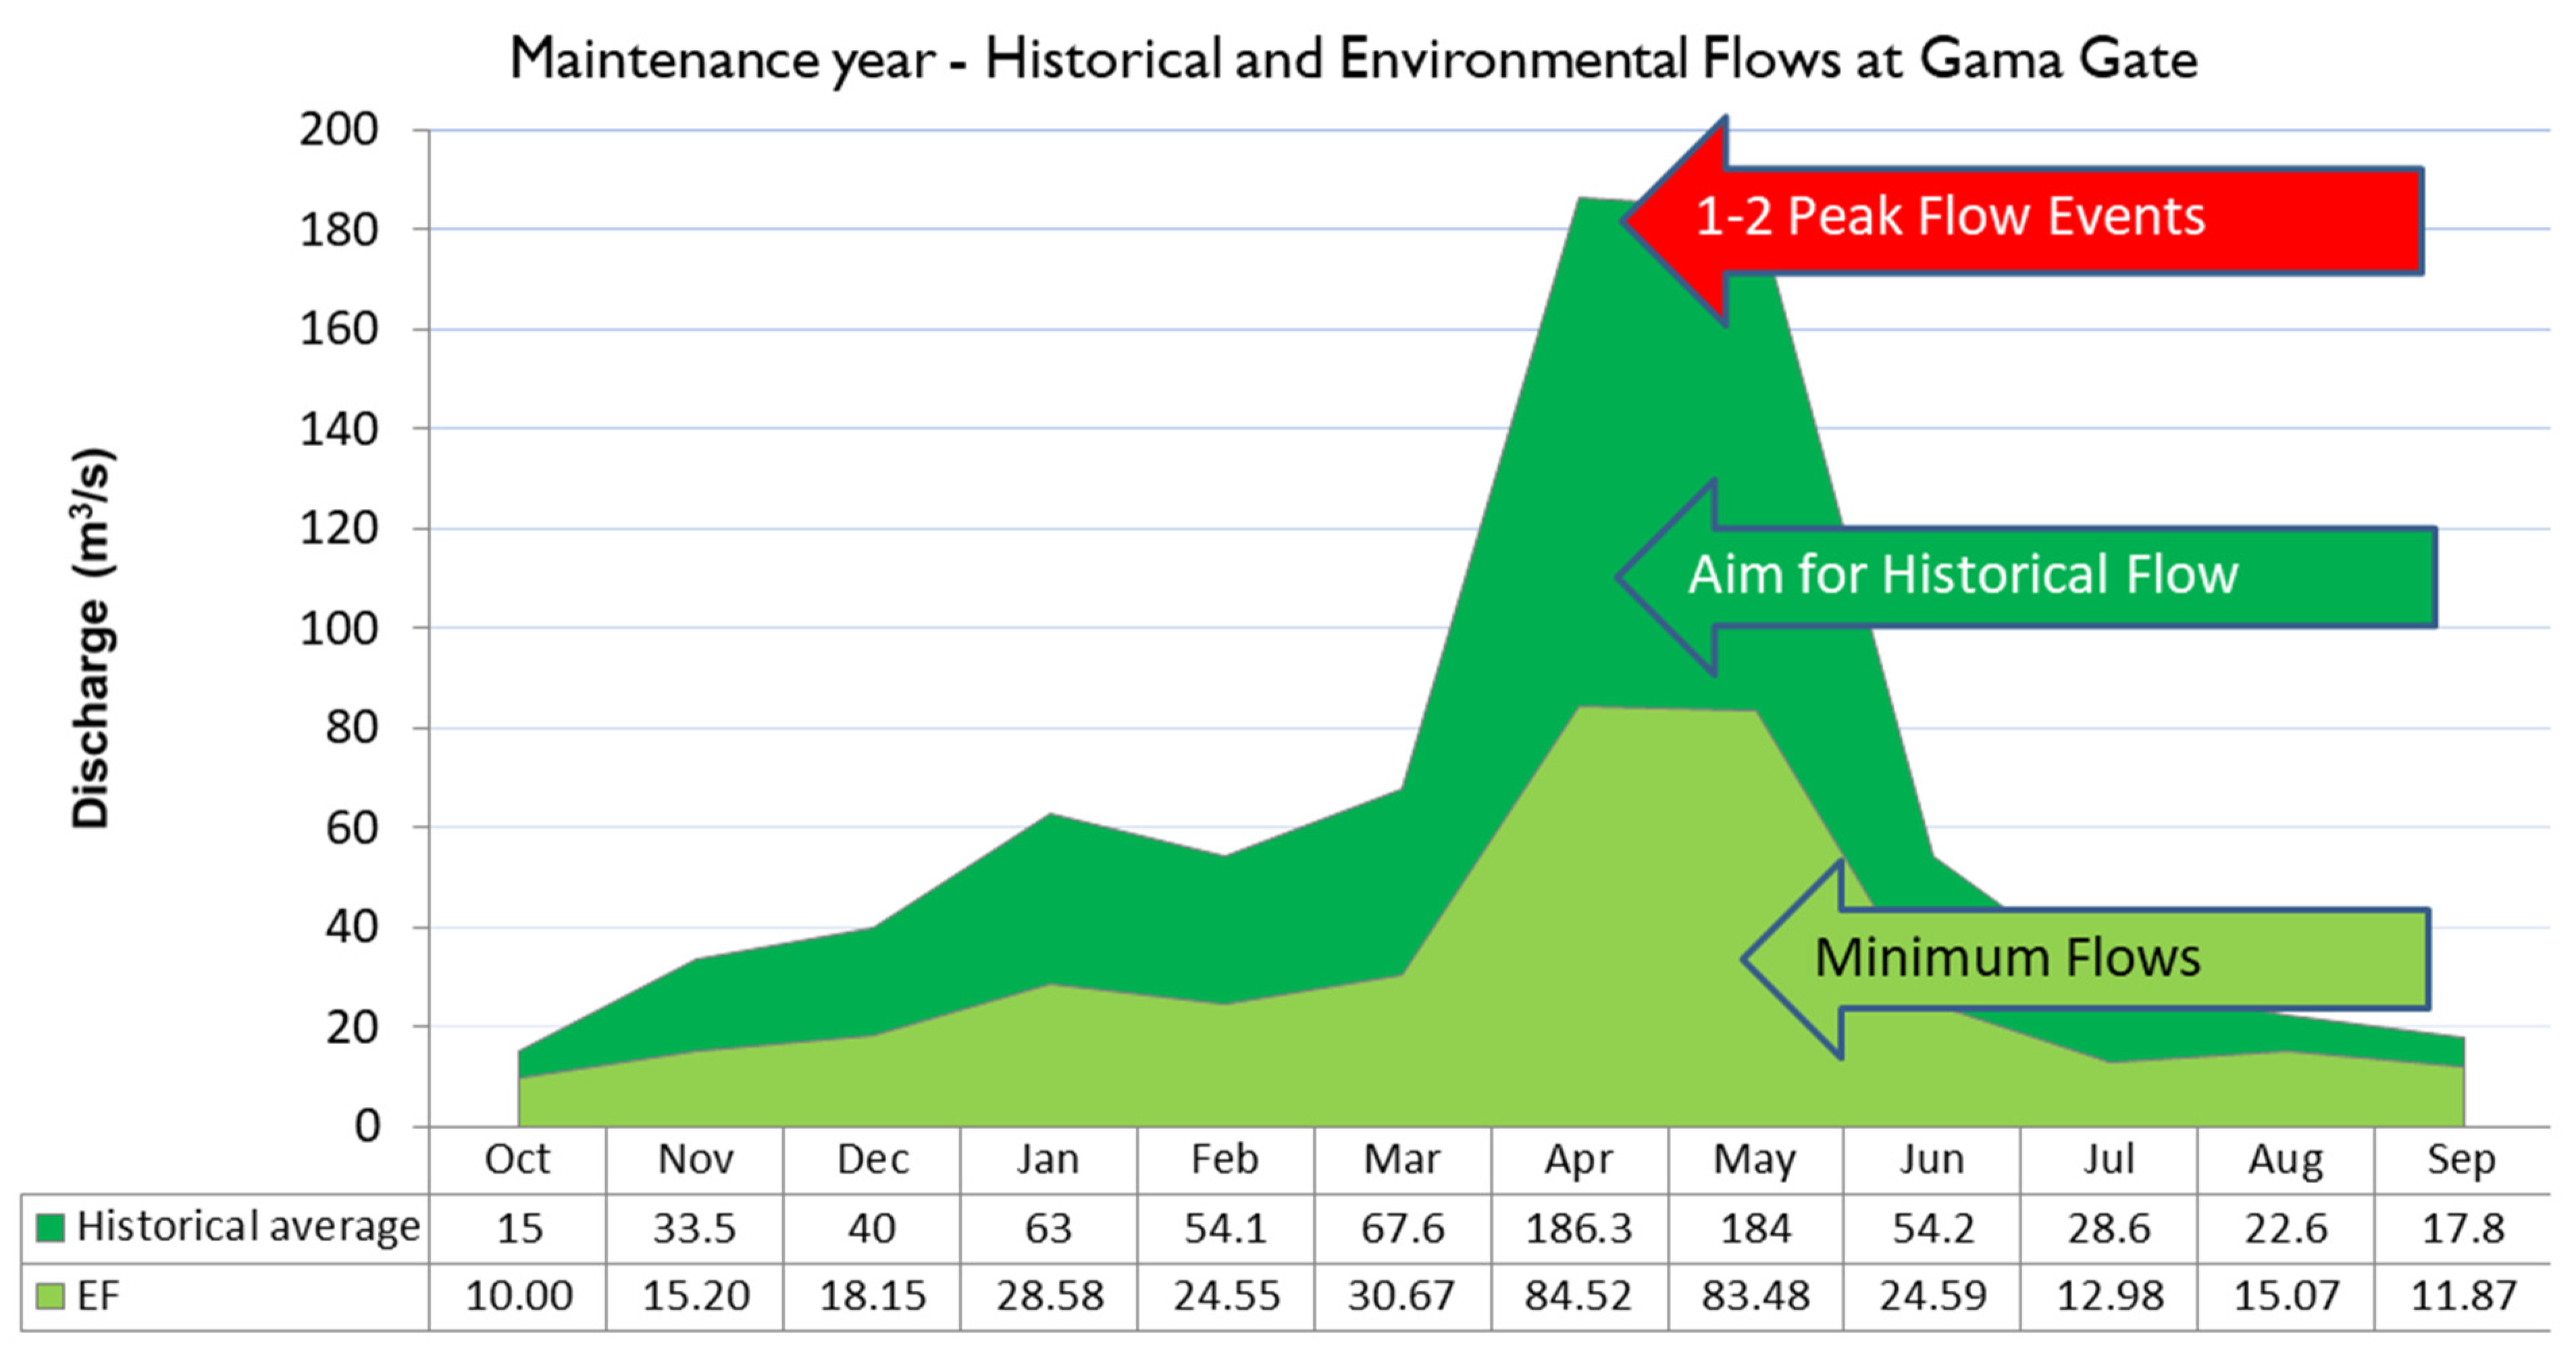Click the 200 y-axis tick label
This screenshot has height=1358, width=2576.
(338, 130)
